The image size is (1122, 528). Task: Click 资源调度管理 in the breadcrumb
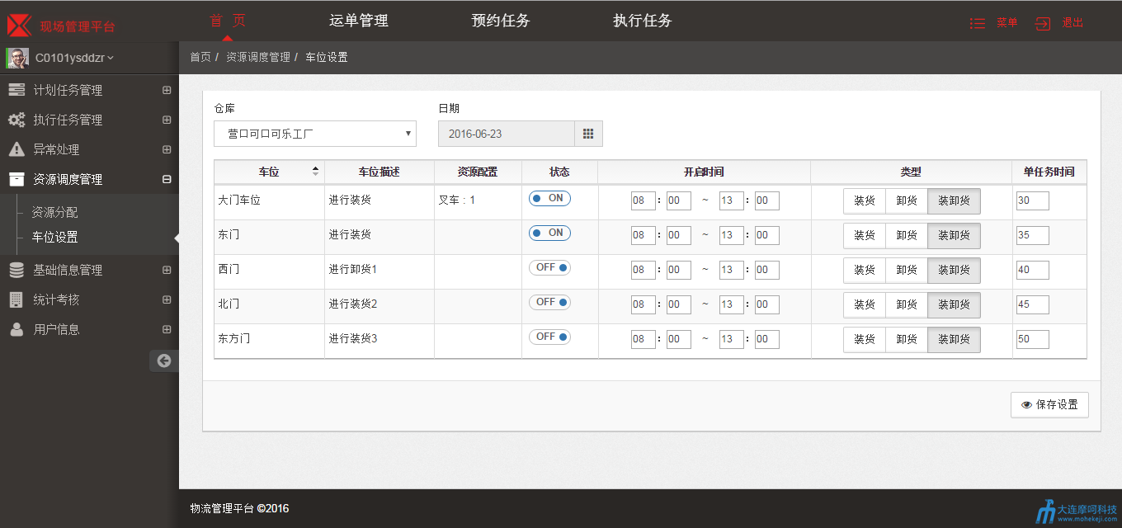tap(258, 57)
